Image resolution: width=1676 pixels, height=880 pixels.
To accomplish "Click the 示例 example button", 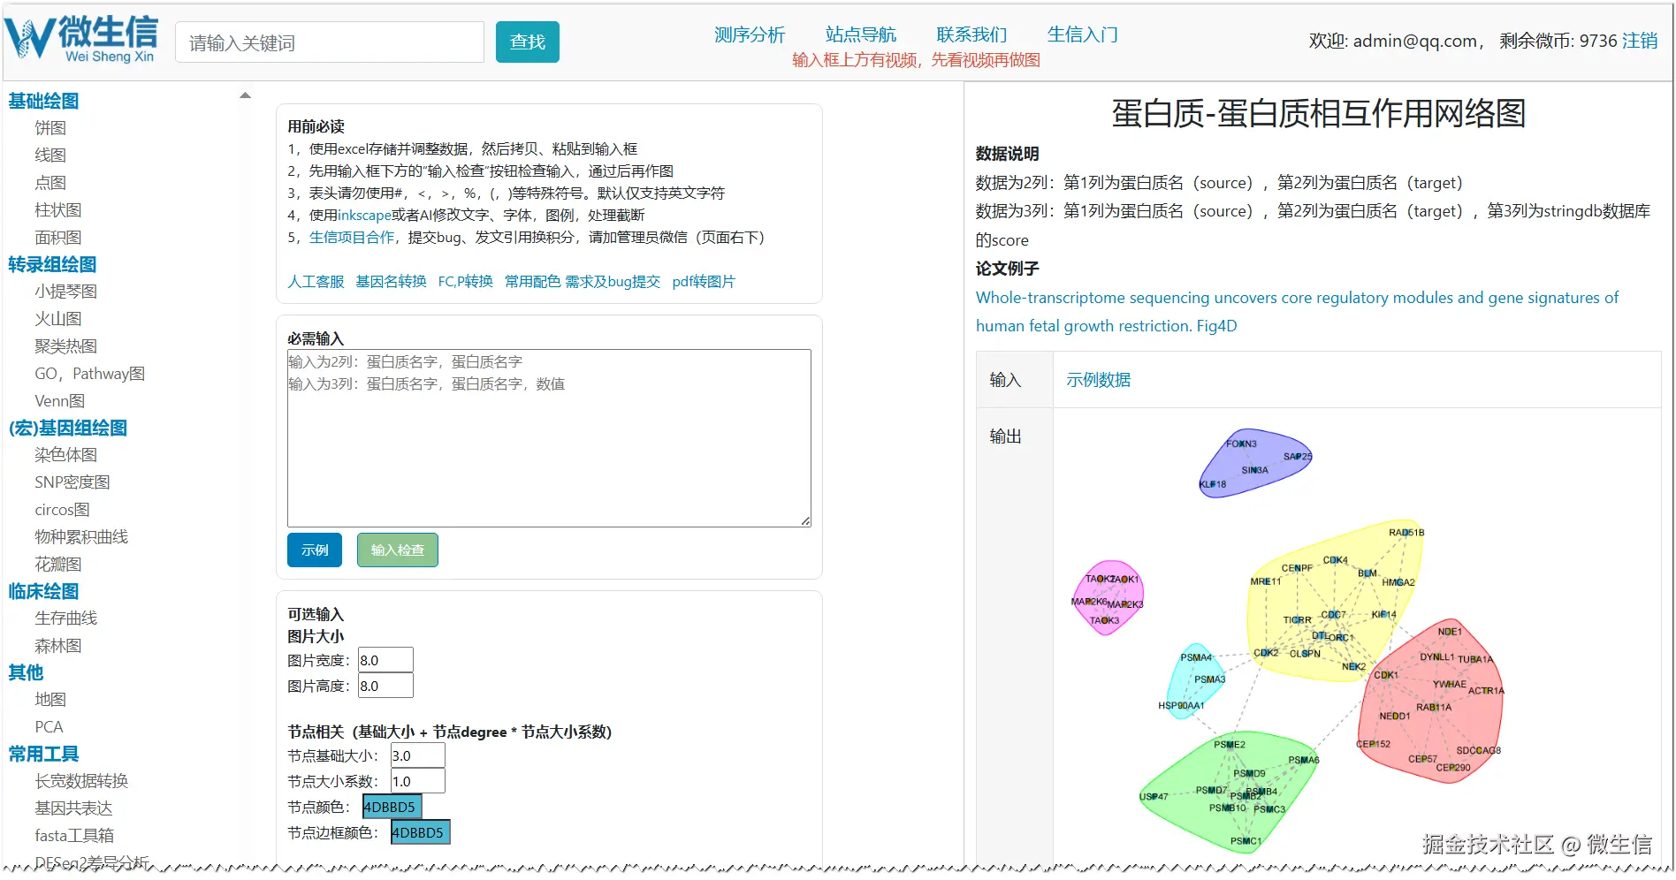I will 315,550.
